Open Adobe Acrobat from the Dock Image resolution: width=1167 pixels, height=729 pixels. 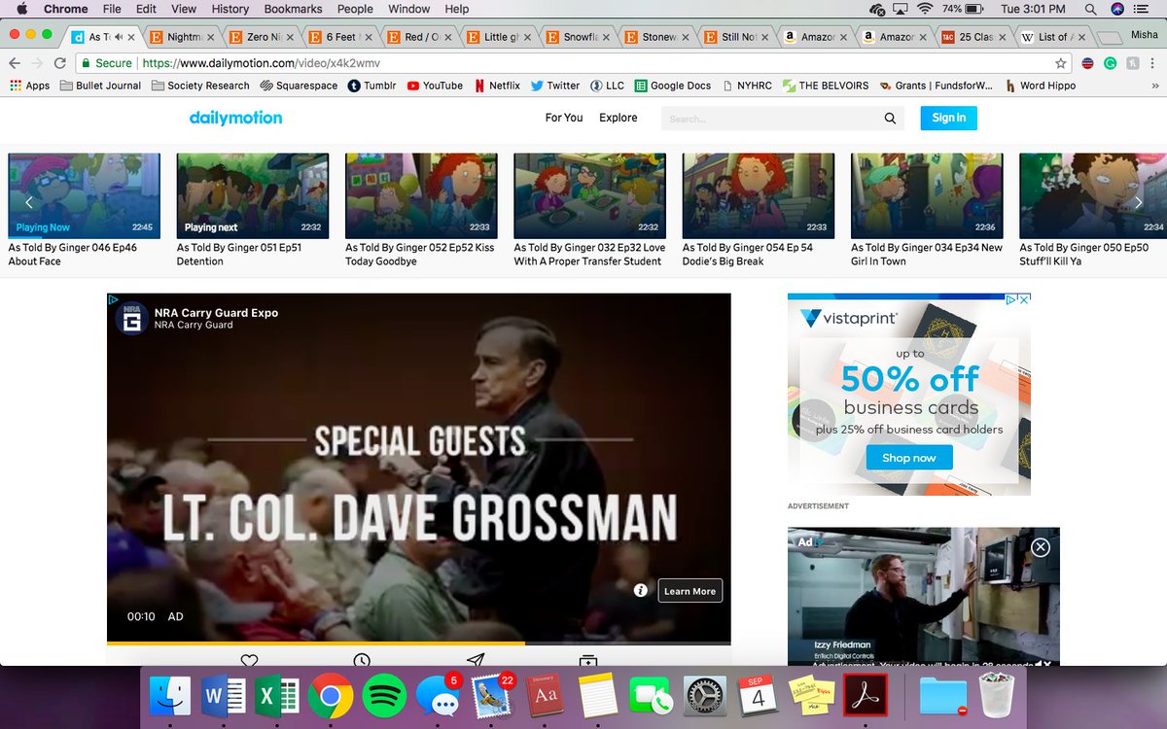tap(866, 696)
